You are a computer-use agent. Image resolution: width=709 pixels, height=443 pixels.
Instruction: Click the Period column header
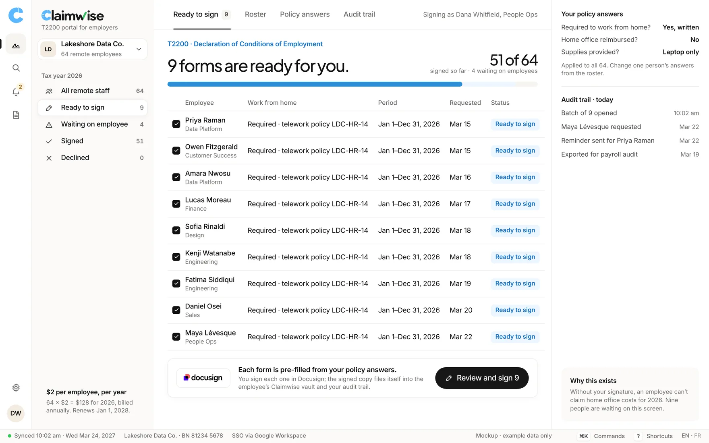tap(388, 103)
